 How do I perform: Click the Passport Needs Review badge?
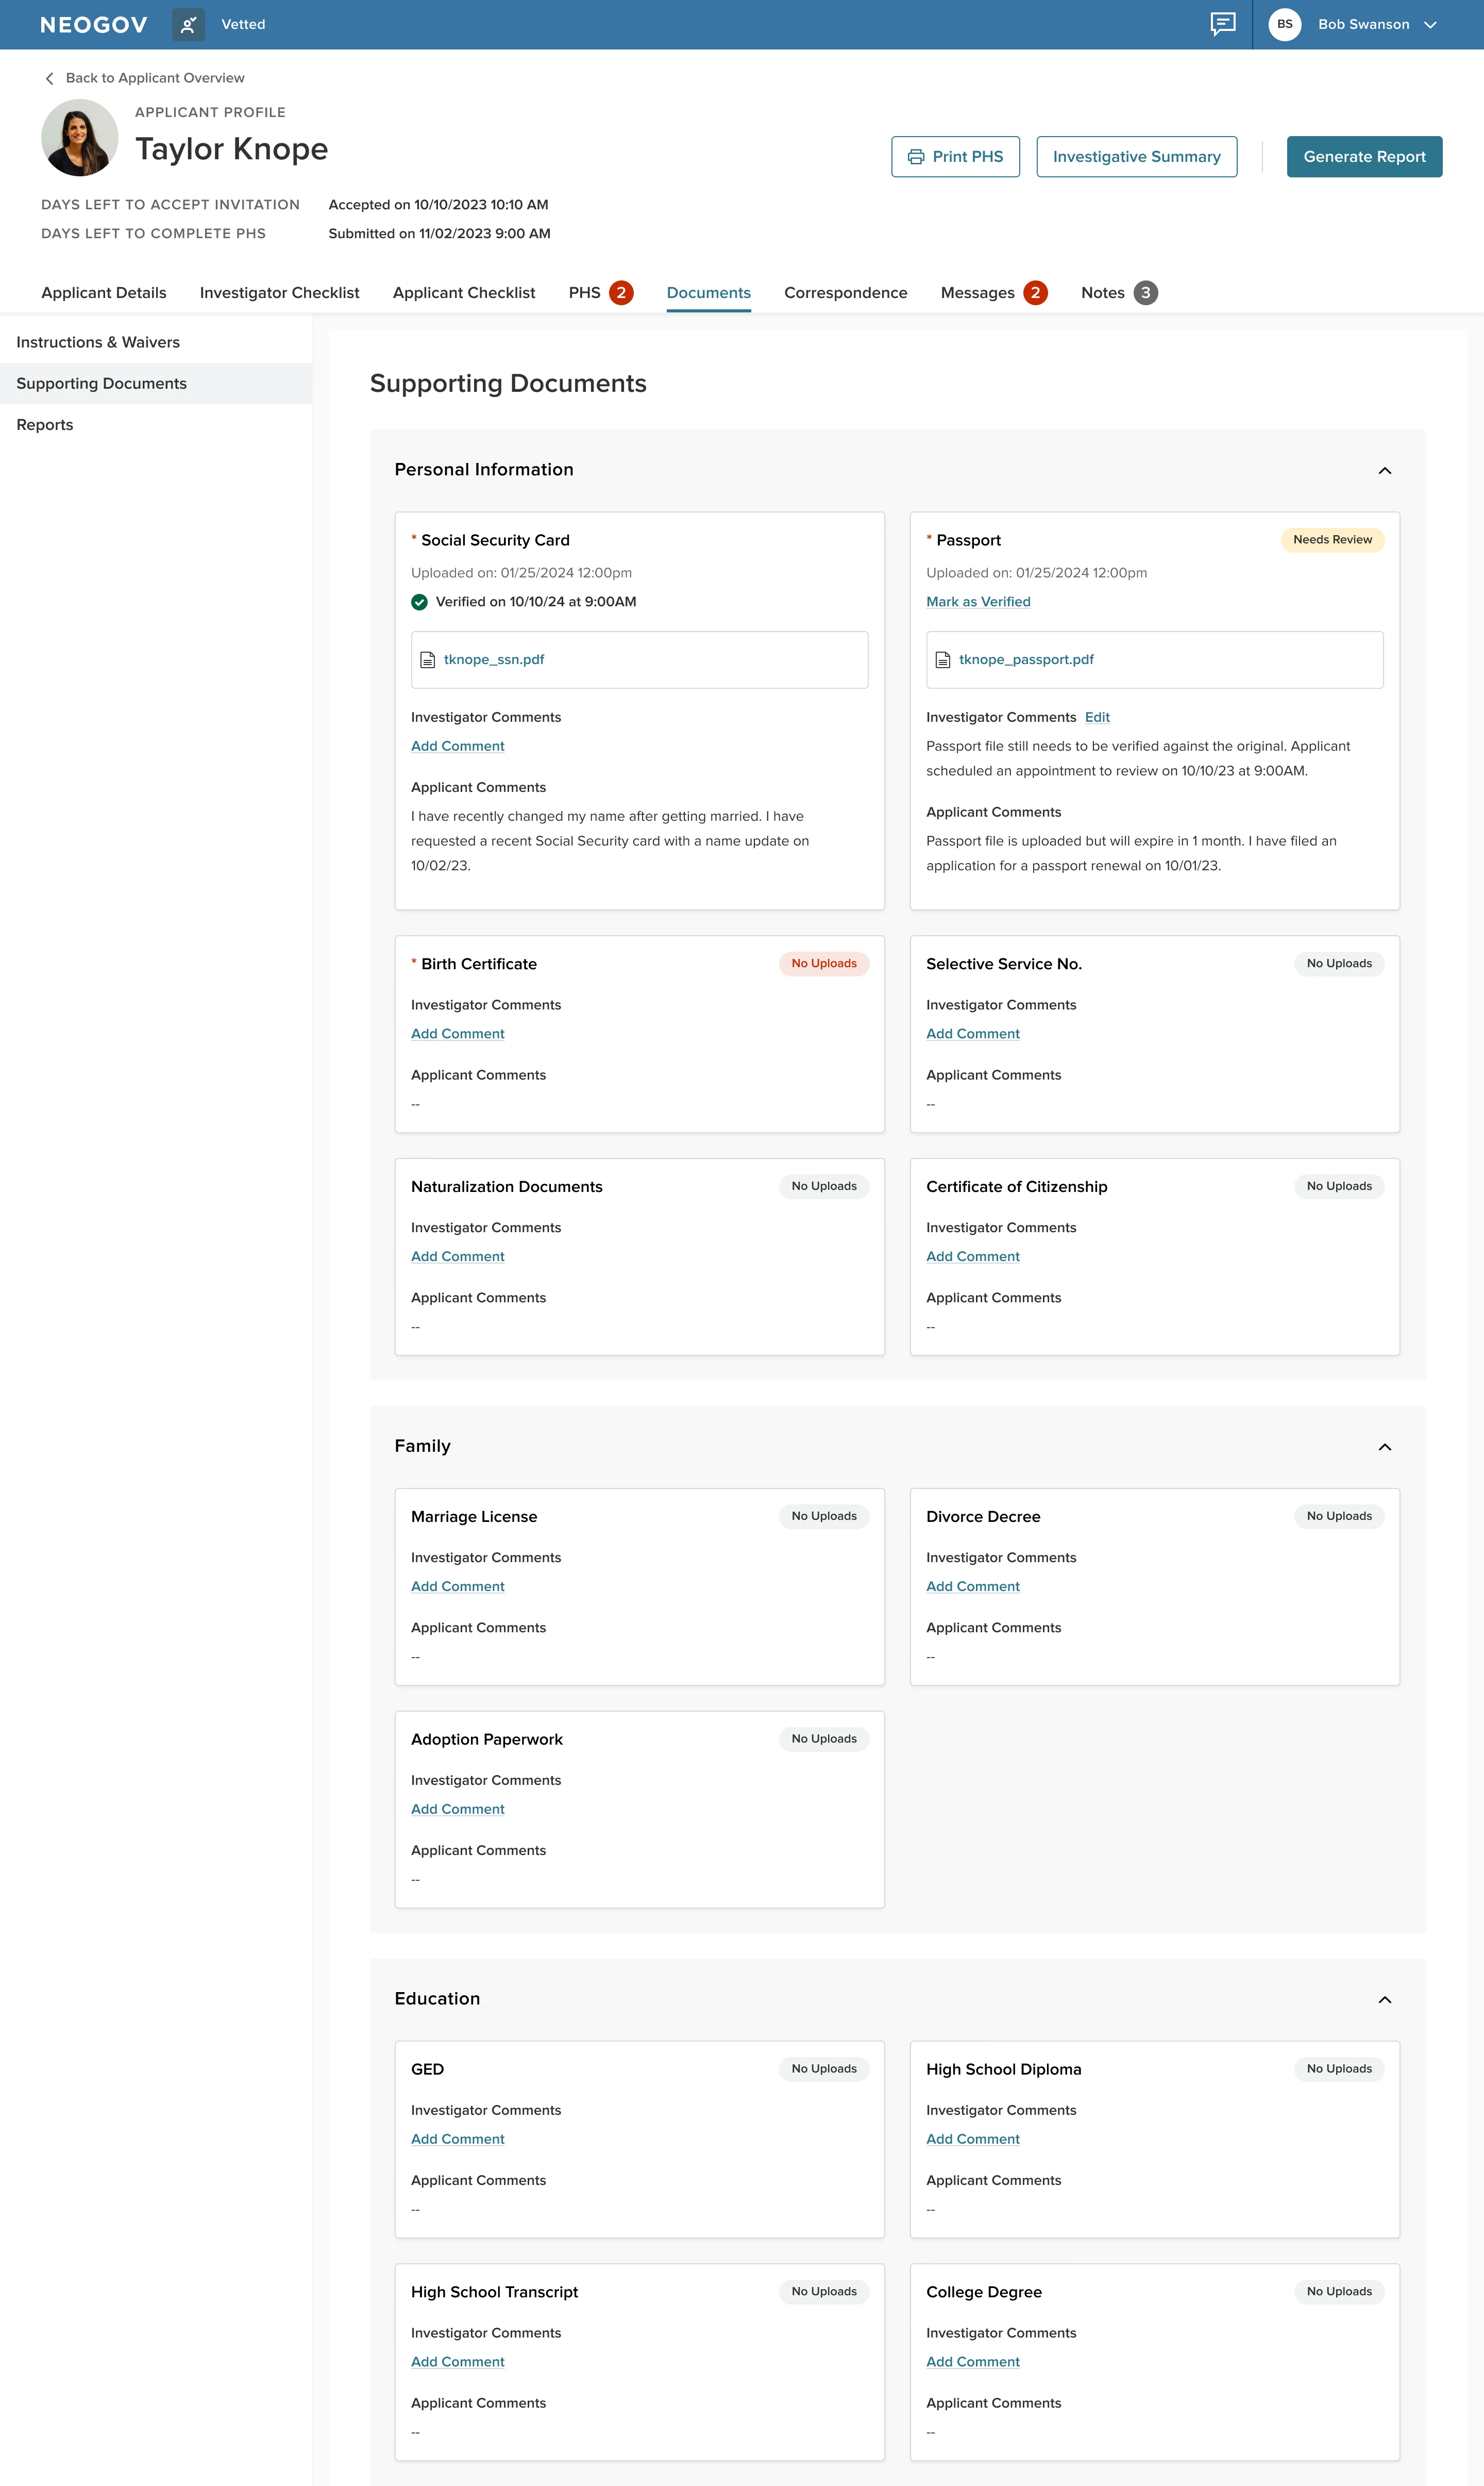click(x=1332, y=540)
